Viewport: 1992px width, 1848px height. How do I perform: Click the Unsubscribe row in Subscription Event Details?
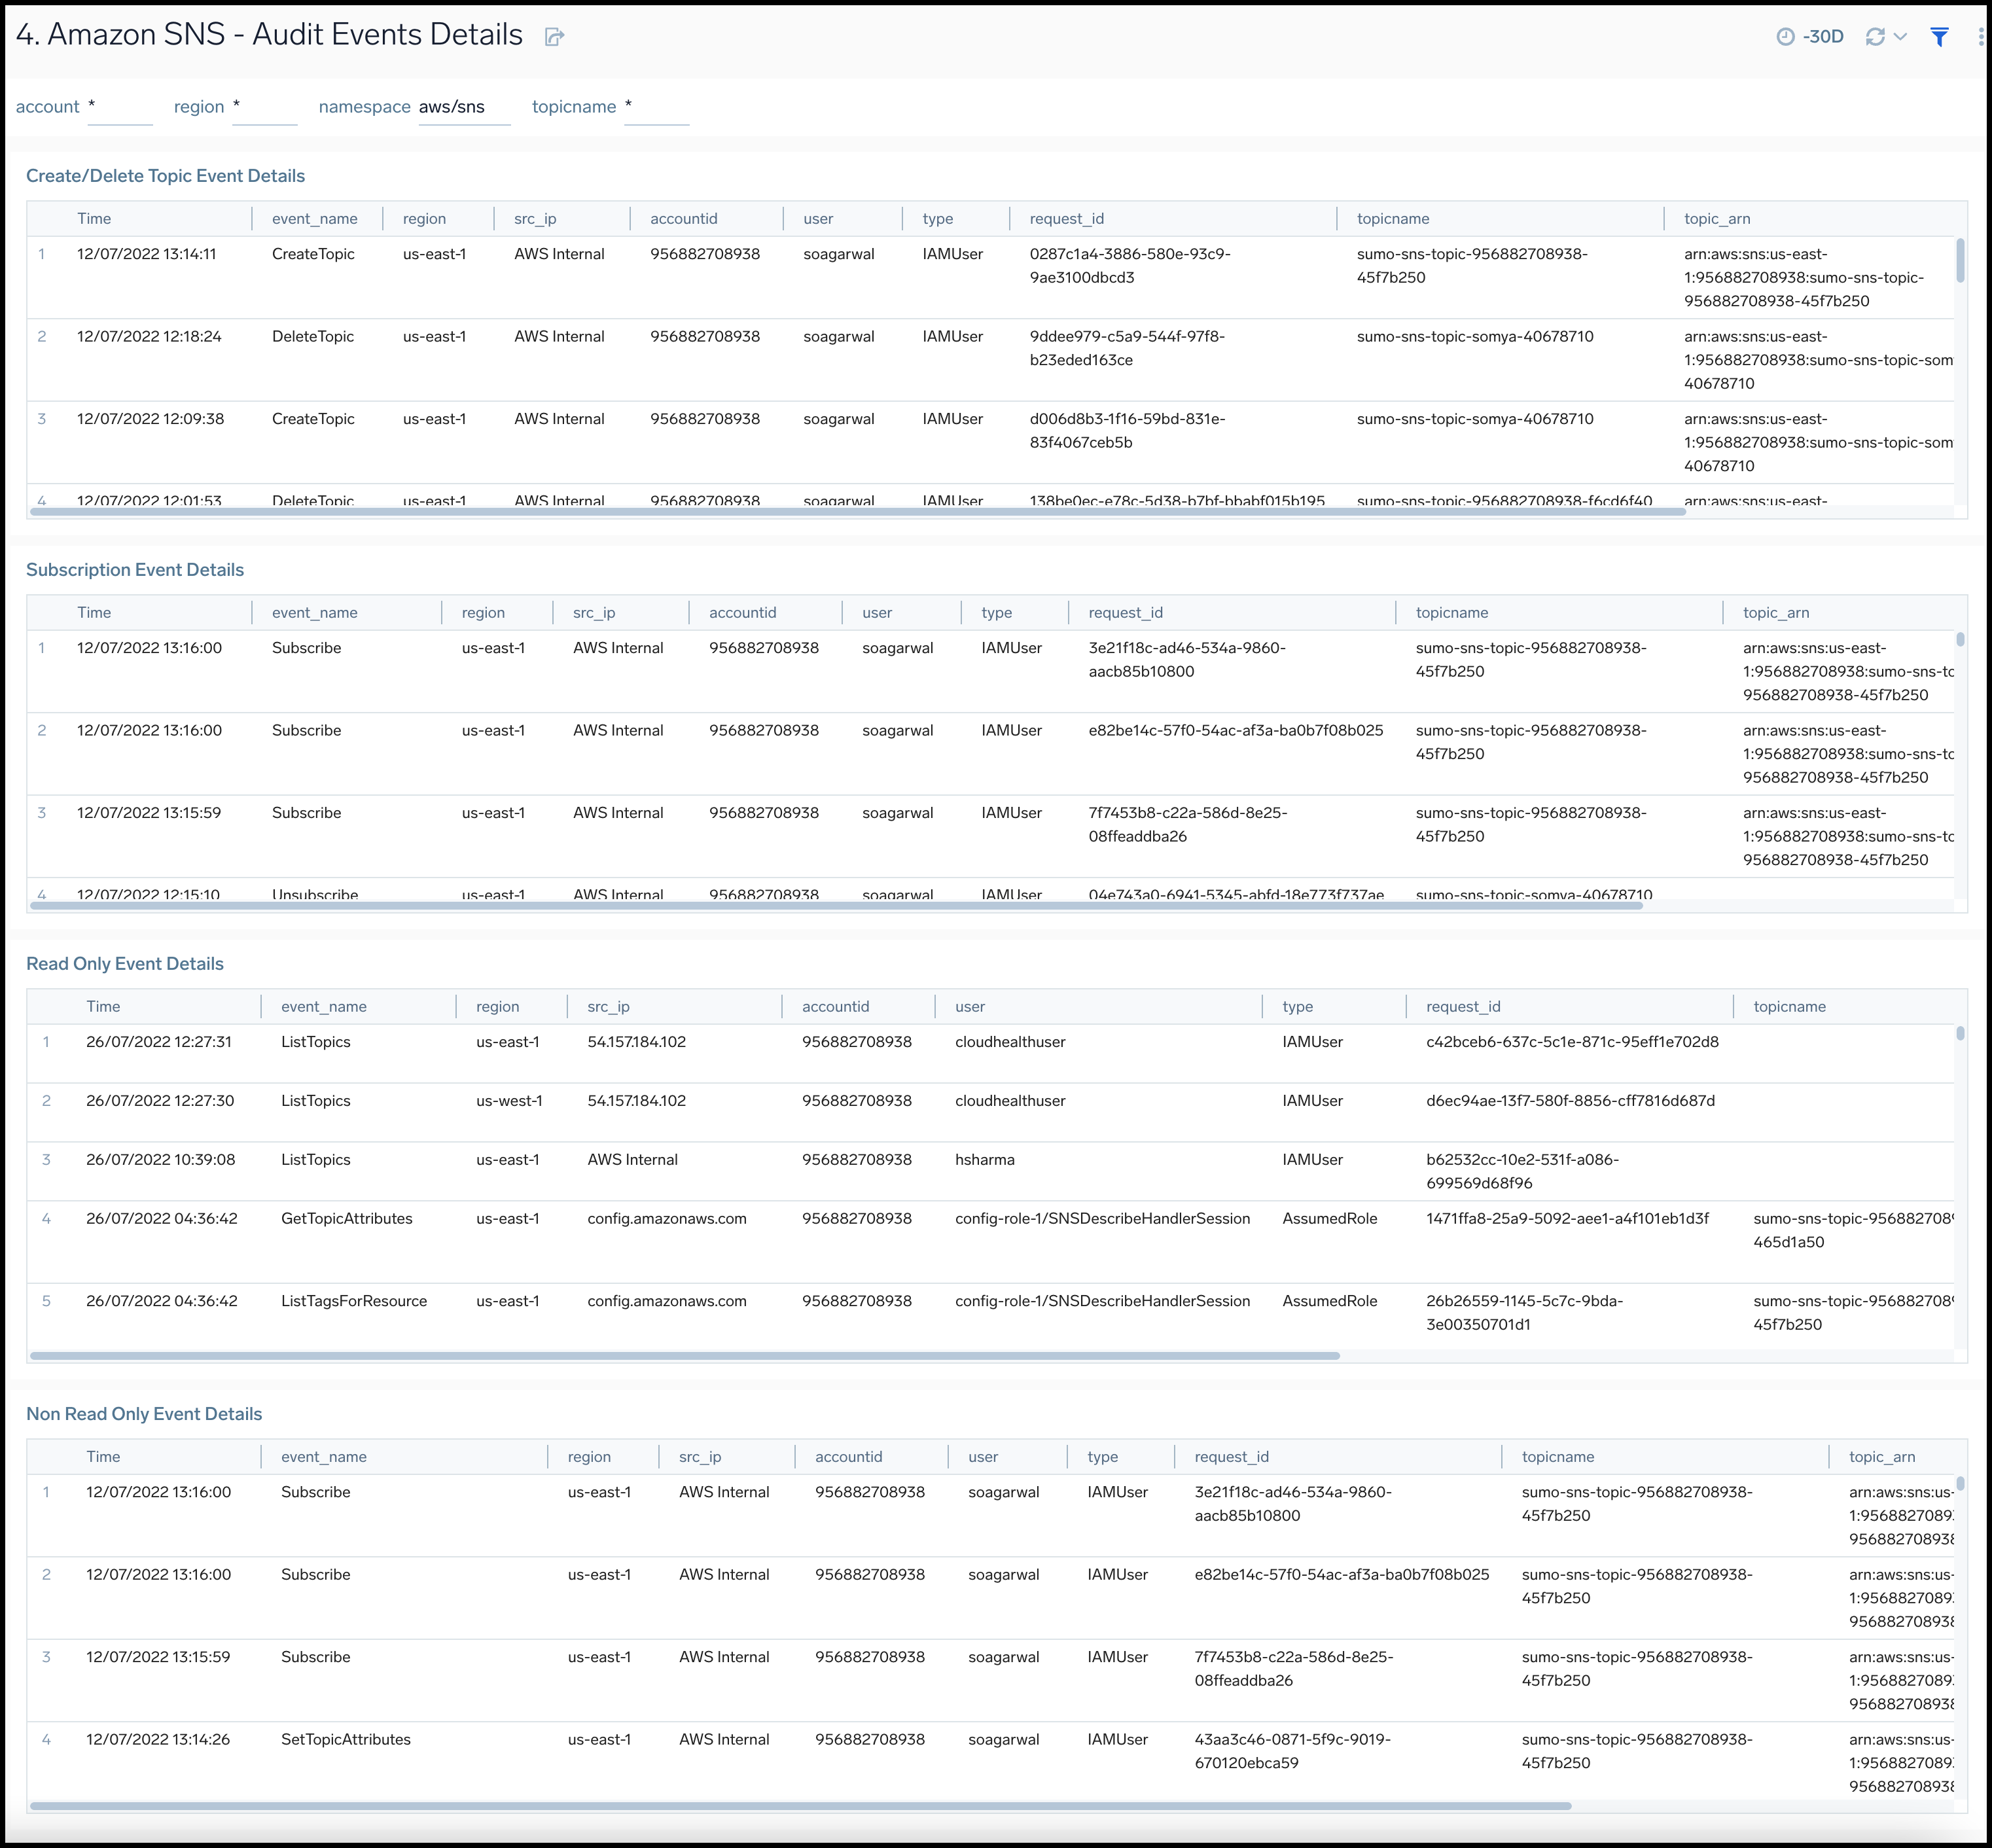click(x=315, y=894)
